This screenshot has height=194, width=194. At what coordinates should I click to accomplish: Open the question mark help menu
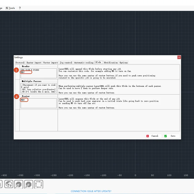point(20,8)
